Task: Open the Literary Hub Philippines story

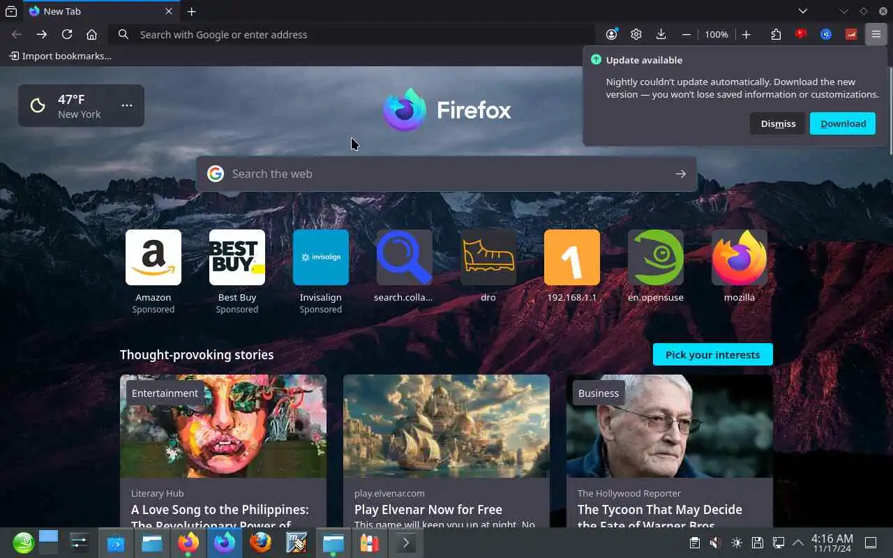Action: click(223, 451)
